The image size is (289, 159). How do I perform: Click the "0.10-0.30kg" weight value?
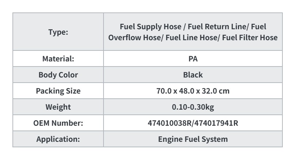click(x=193, y=107)
